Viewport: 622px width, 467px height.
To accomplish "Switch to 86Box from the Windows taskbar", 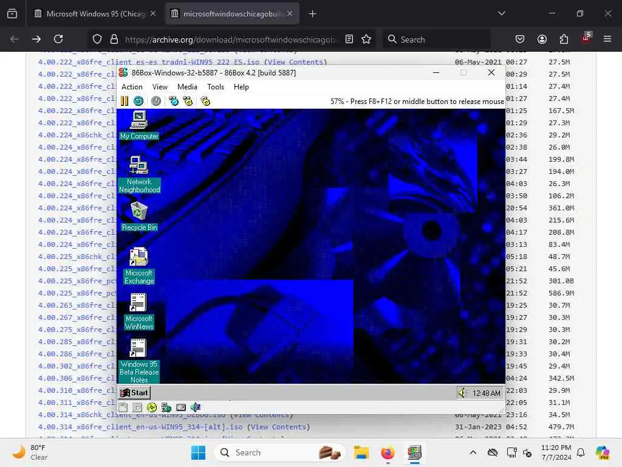I will [x=414, y=452].
